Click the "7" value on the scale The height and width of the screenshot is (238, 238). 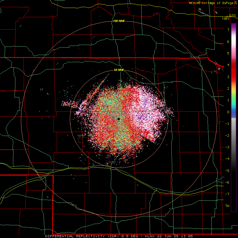coord(228,30)
